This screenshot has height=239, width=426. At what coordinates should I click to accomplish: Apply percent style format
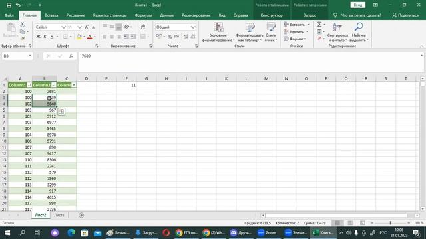point(170,37)
